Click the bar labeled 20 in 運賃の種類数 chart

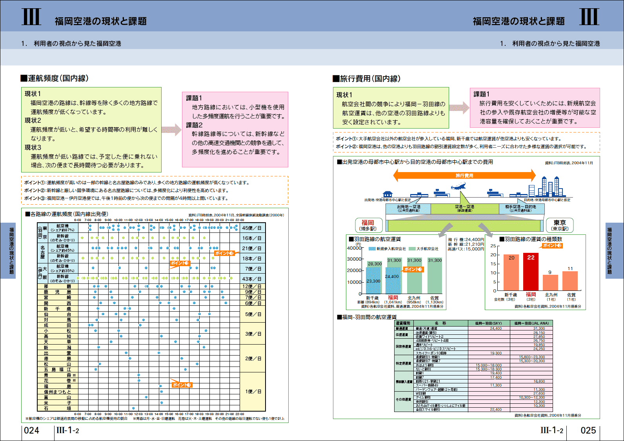[511, 272]
